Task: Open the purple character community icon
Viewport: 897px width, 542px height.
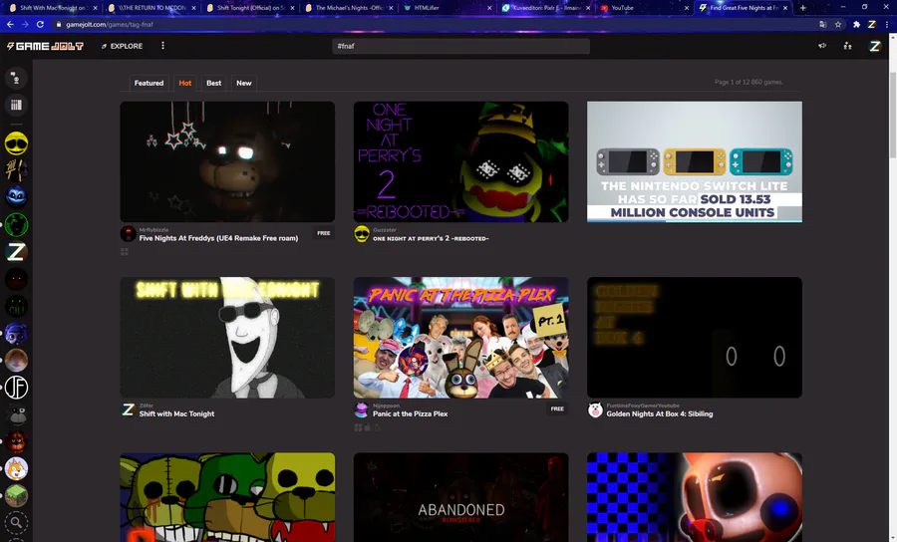Action: [16, 334]
